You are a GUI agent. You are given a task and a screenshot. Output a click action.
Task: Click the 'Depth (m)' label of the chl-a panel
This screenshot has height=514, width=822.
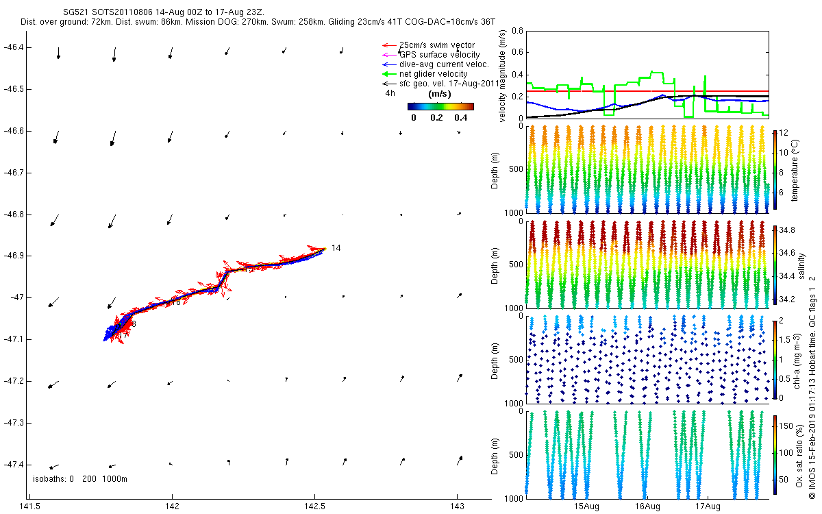click(x=496, y=359)
